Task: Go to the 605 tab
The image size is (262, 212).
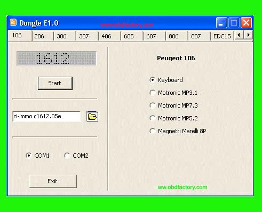Action: [x=132, y=36]
